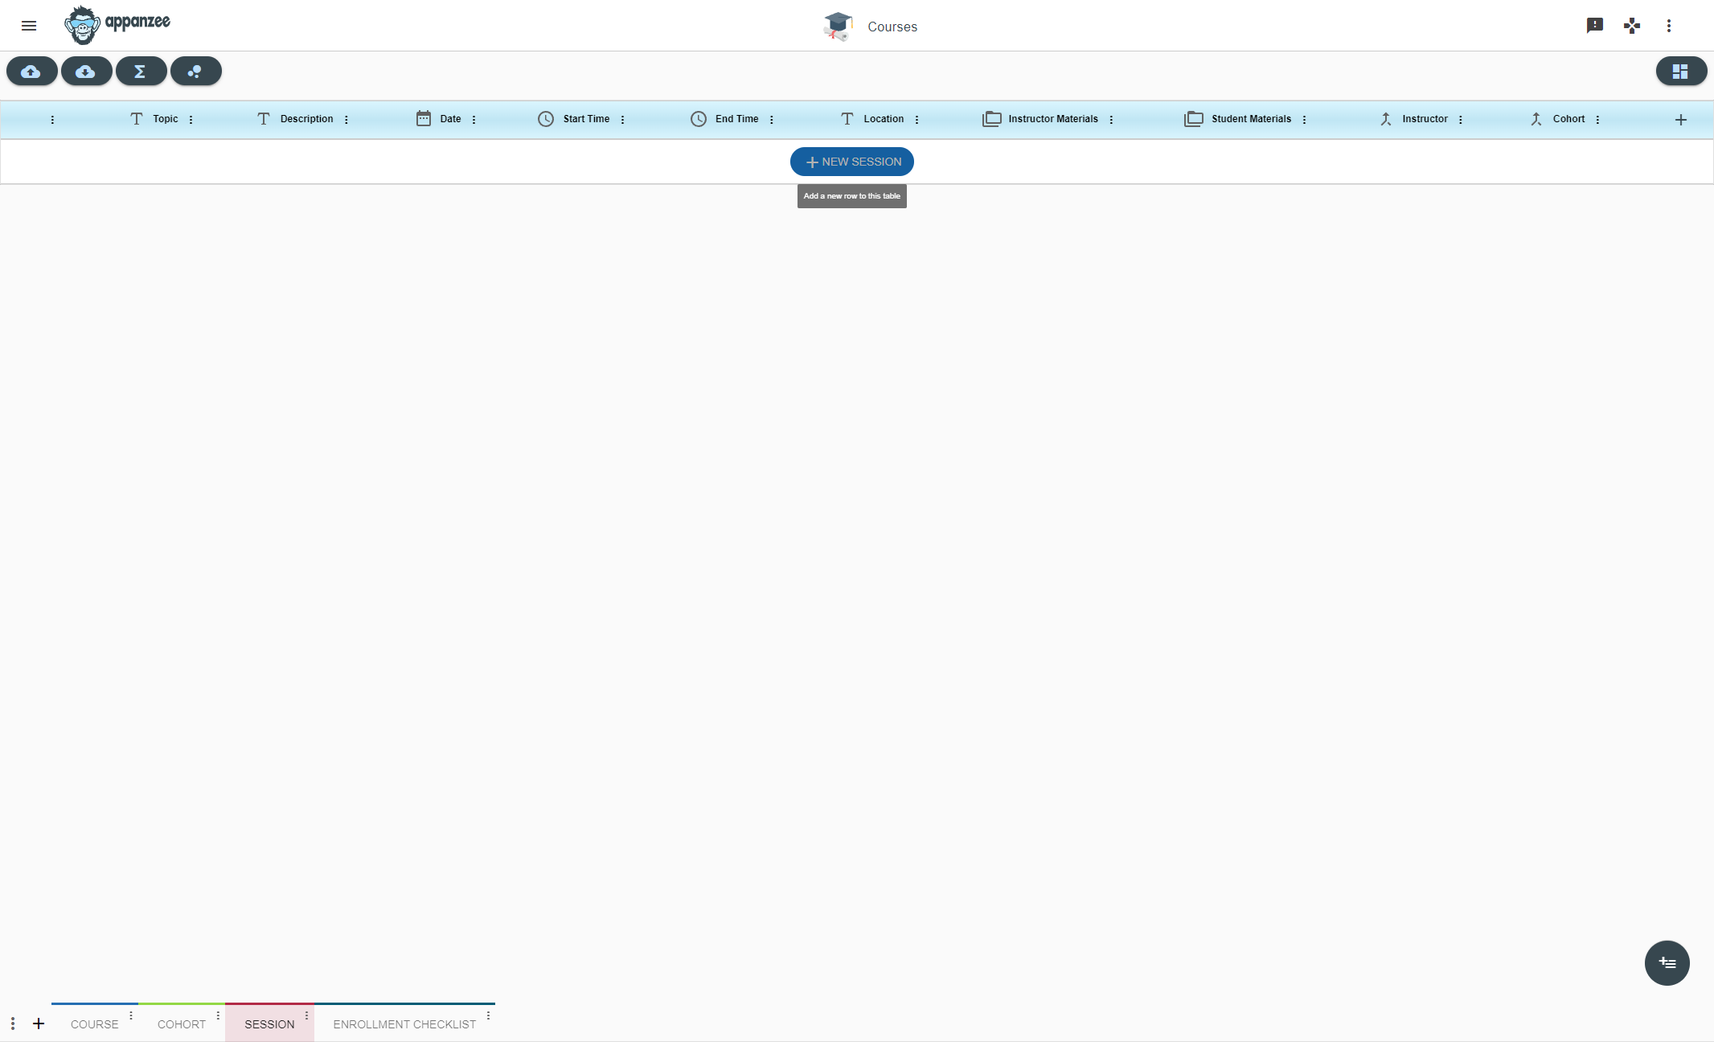The height and width of the screenshot is (1042, 1714).
Task: Click the bubble chart icon button
Action: [196, 72]
